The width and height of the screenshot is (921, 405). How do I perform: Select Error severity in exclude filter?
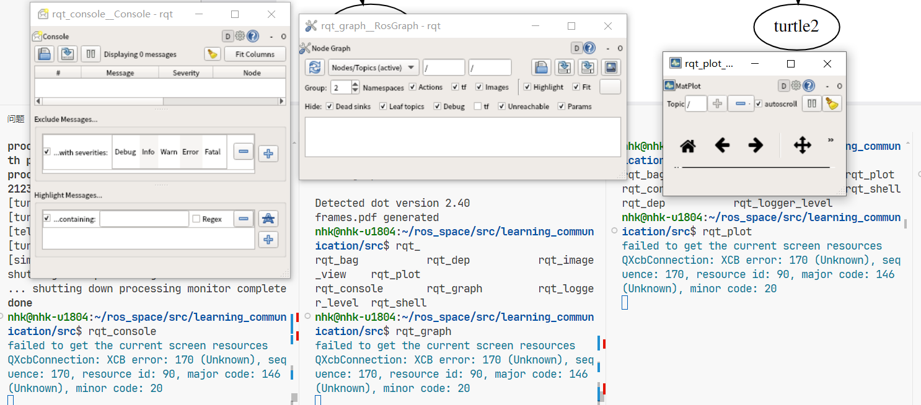tap(190, 152)
